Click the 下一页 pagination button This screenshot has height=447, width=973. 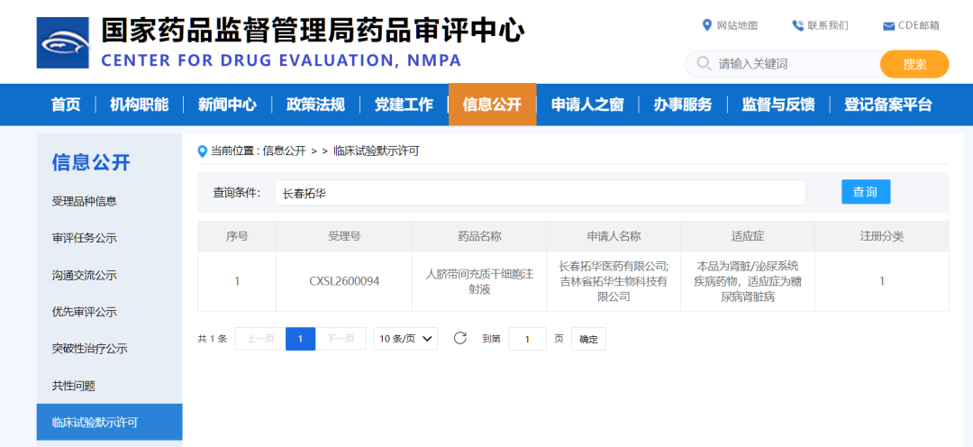coord(341,339)
